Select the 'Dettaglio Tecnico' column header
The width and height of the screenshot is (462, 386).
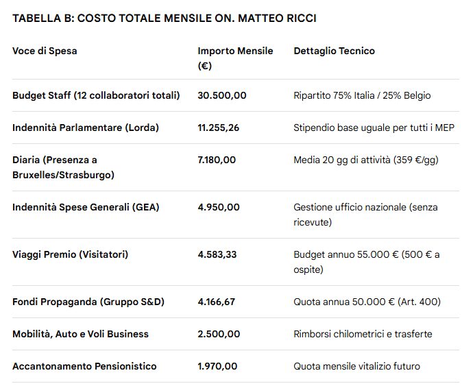tap(334, 51)
